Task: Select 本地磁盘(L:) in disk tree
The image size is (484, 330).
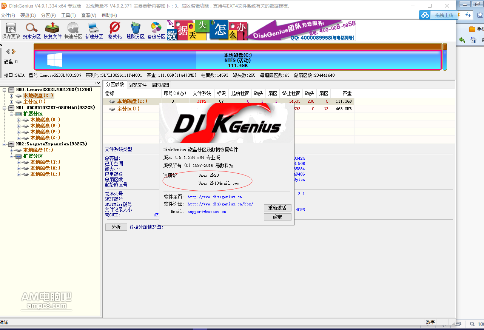Action: (45, 174)
